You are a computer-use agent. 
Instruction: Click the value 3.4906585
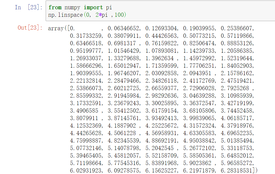84,111
